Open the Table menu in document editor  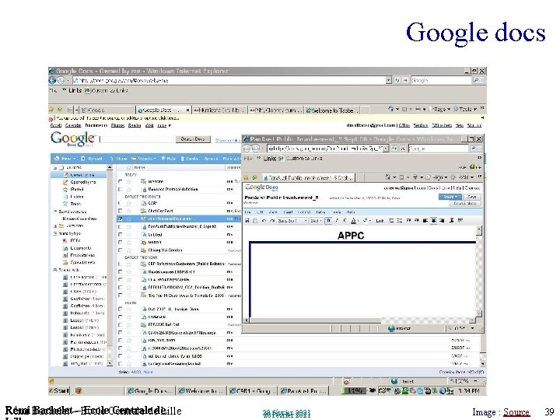coord(320,212)
